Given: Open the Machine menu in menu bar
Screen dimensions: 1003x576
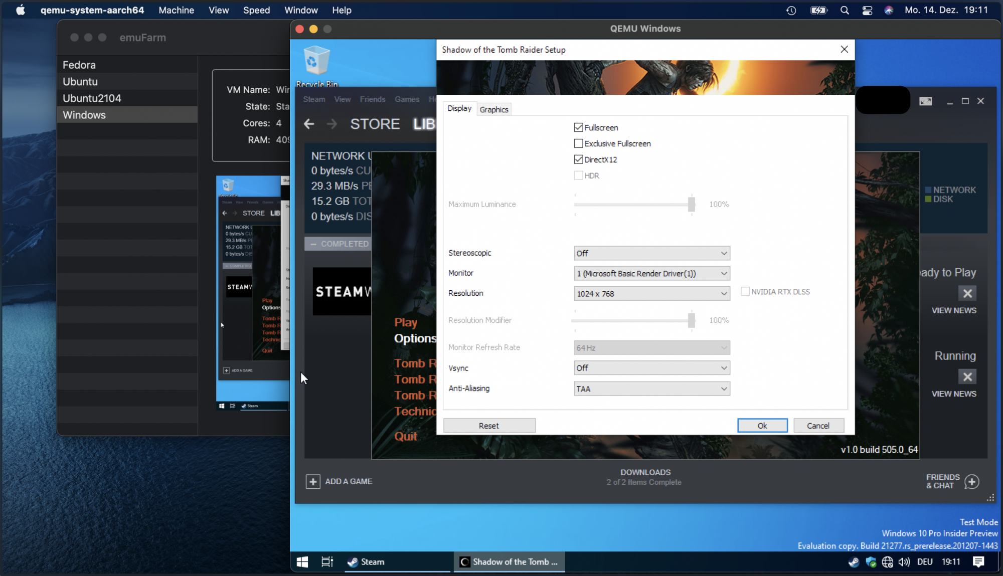Looking at the screenshot, I should (x=176, y=10).
